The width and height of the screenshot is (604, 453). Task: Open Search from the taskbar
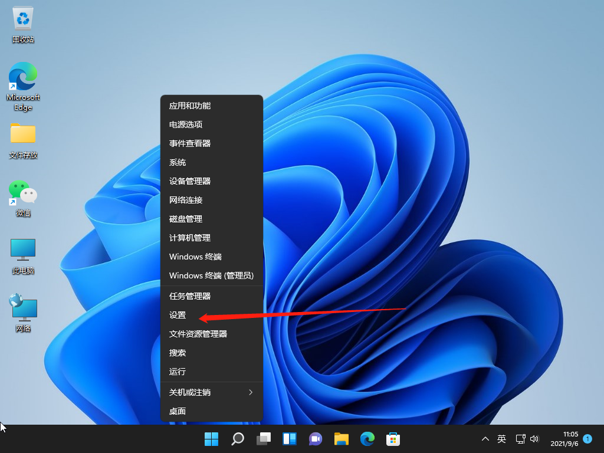tap(237, 439)
